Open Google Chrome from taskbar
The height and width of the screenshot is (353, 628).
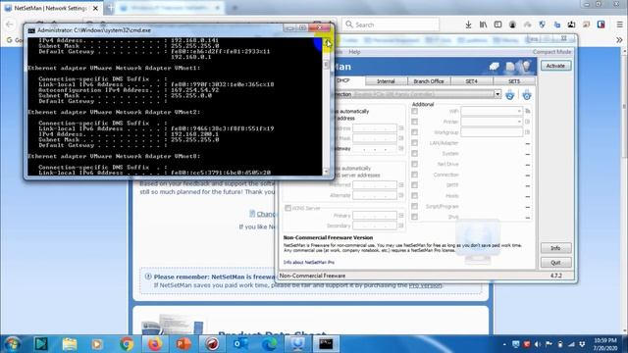127,344
